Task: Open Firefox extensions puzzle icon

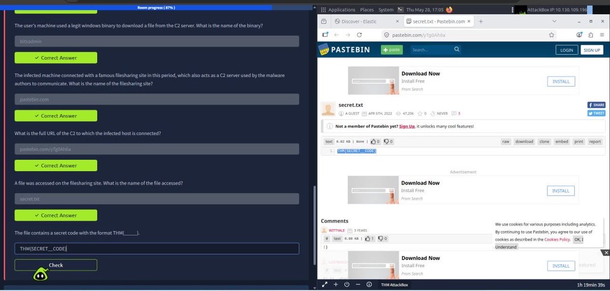Action: tap(590, 35)
